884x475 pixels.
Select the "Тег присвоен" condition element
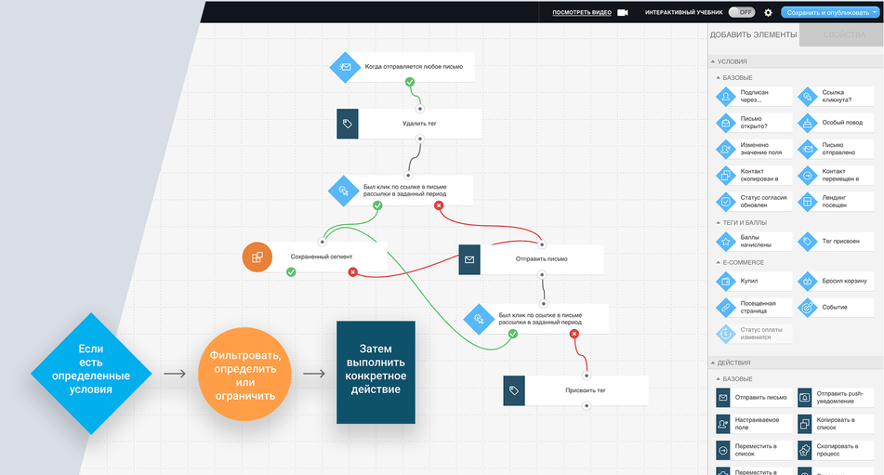click(x=836, y=241)
